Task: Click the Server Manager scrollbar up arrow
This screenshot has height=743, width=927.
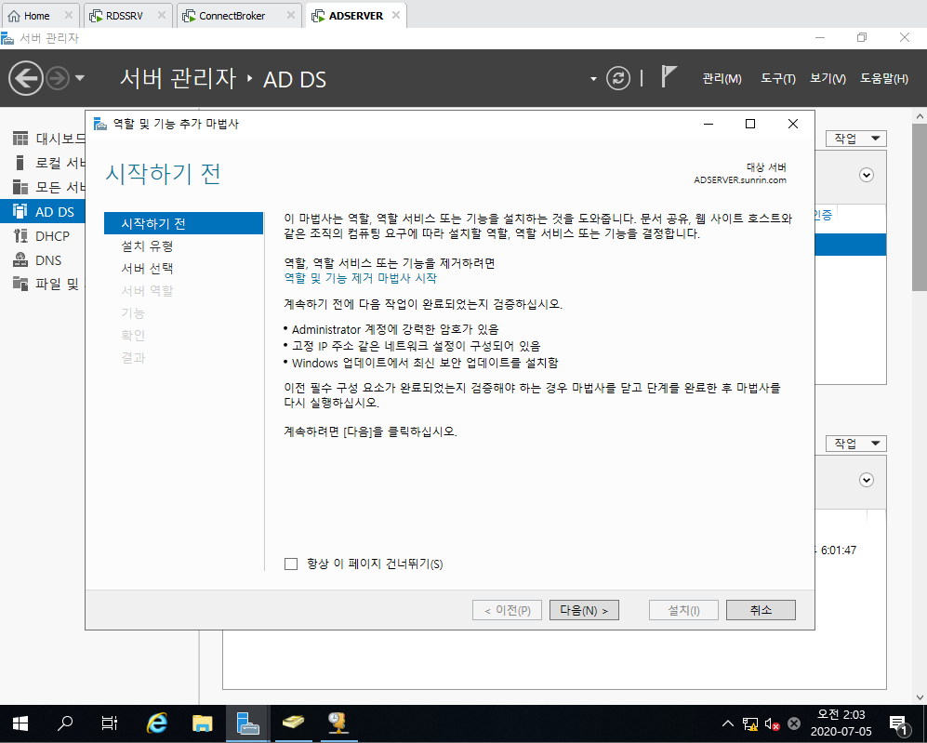Action: (920, 116)
